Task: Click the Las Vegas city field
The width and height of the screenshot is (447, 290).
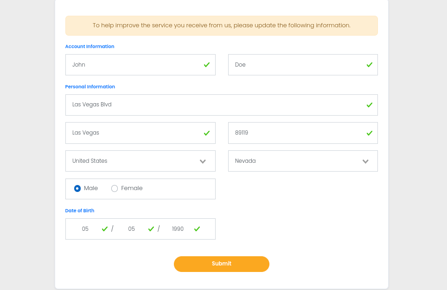Action: coord(130,133)
